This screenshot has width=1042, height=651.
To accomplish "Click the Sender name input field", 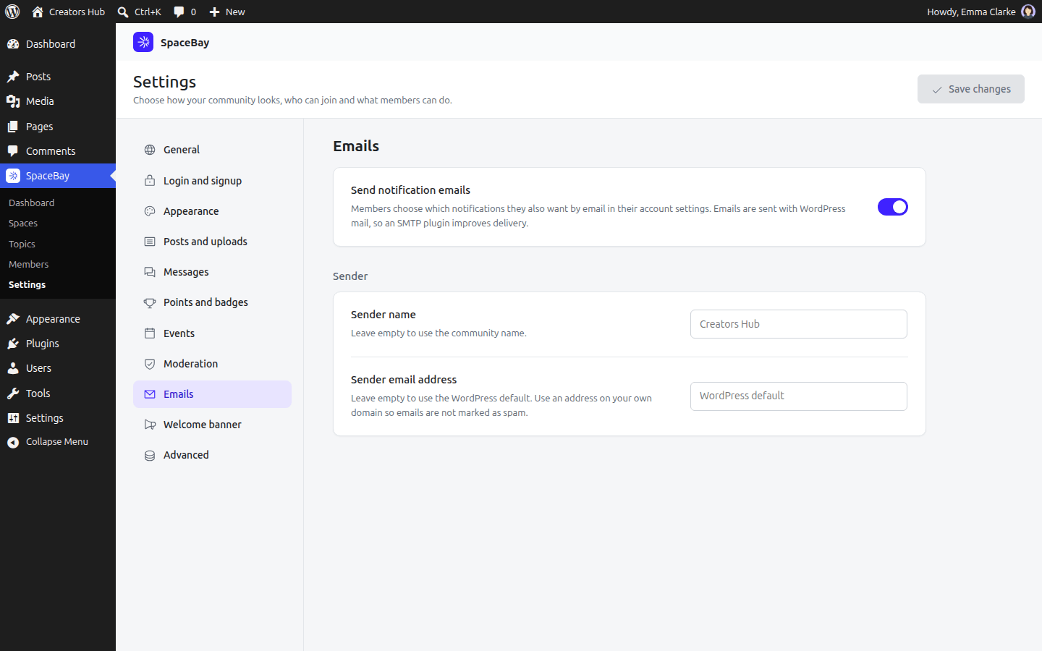I will (x=799, y=324).
